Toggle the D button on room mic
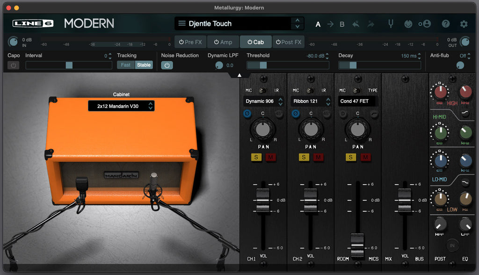The height and width of the screenshot is (275, 479). tap(343, 114)
